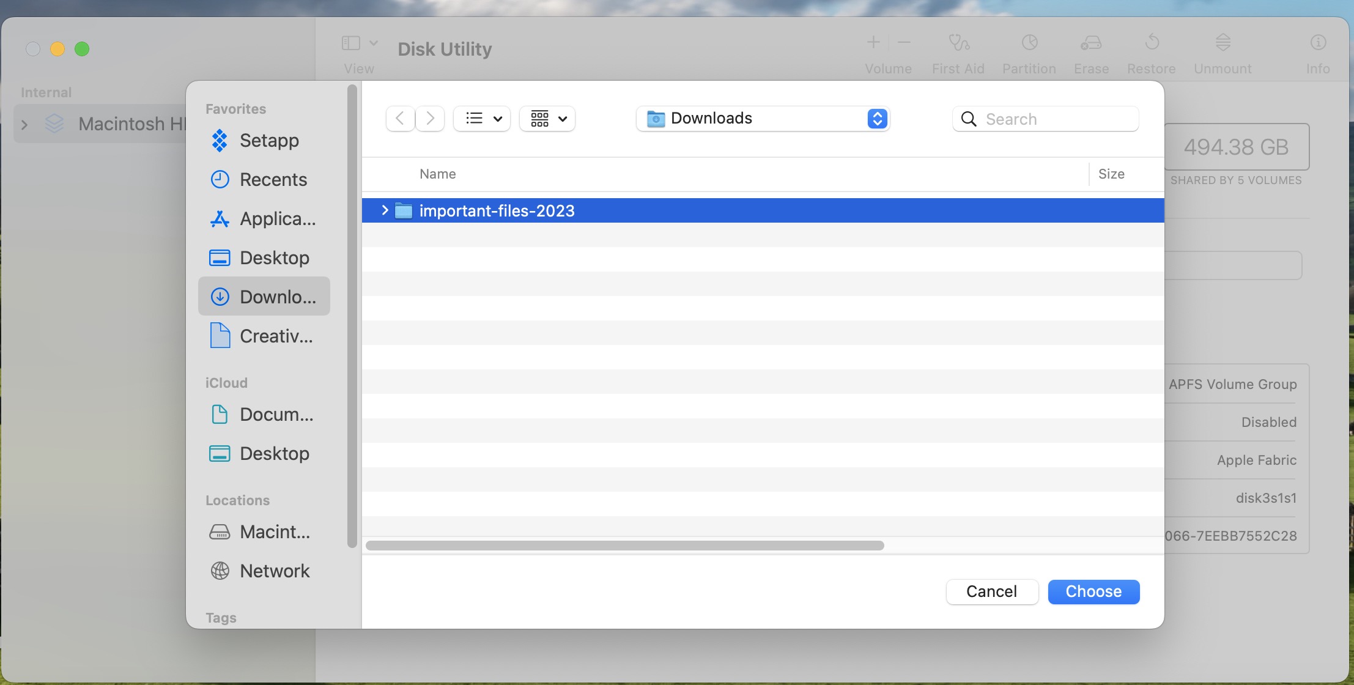Click the Choose button
This screenshot has height=685, width=1354.
point(1093,591)
